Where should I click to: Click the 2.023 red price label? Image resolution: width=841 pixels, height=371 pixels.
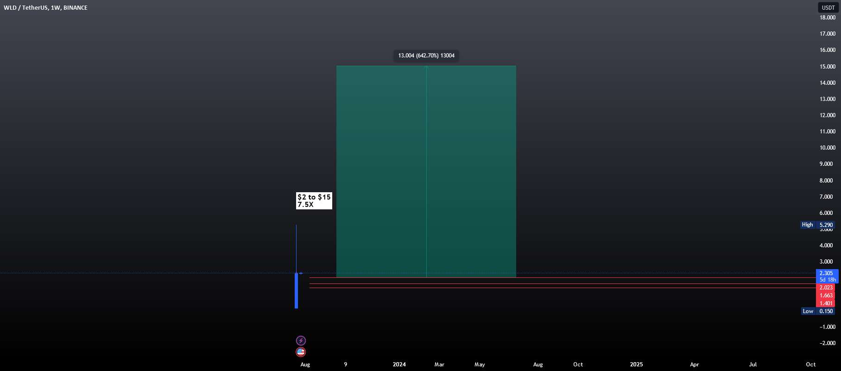tap(826, 288)
